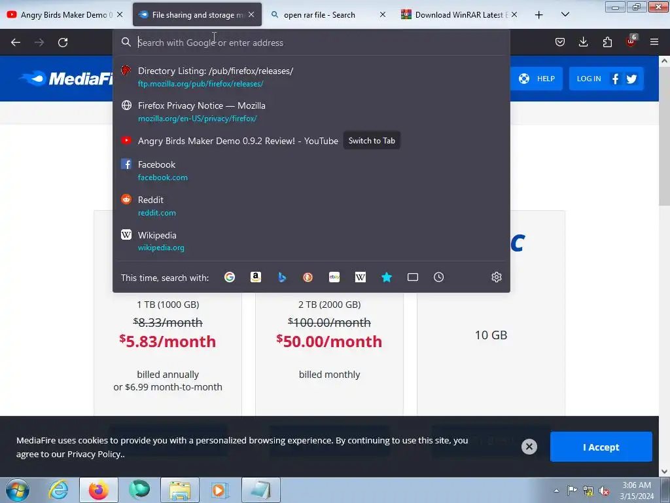Viewport: 670px width, 503px height.
Task: Search this time with Bing
Action: pyautogui.click(x=282, y=277)
